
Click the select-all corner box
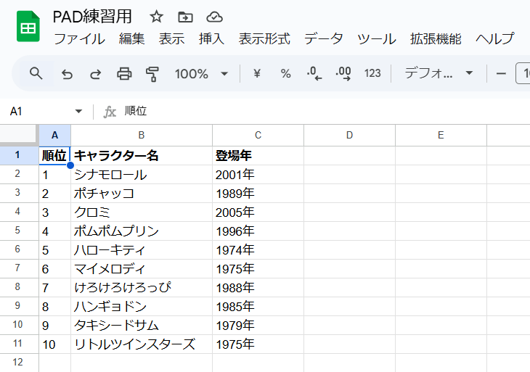click(x=19, y=135)
